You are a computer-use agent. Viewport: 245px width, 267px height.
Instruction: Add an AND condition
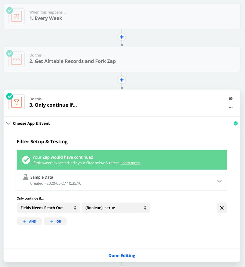[x=29, y=221]
